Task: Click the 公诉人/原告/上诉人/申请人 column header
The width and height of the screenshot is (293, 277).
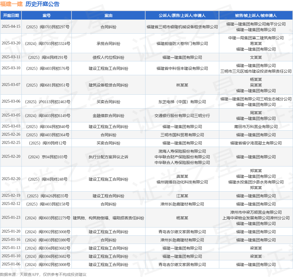Action: pyautogui.click(x=182, y=16)
